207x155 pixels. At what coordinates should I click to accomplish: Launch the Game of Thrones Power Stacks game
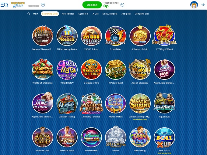pyautogui.click(x=43, y=36)
